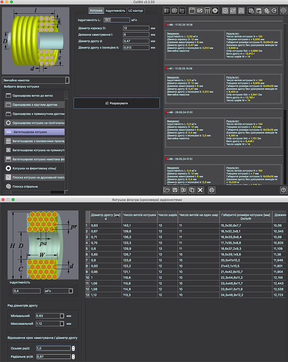Click the open folder icon below results
Screen dimensions: 288x362
tap(166, 190)
